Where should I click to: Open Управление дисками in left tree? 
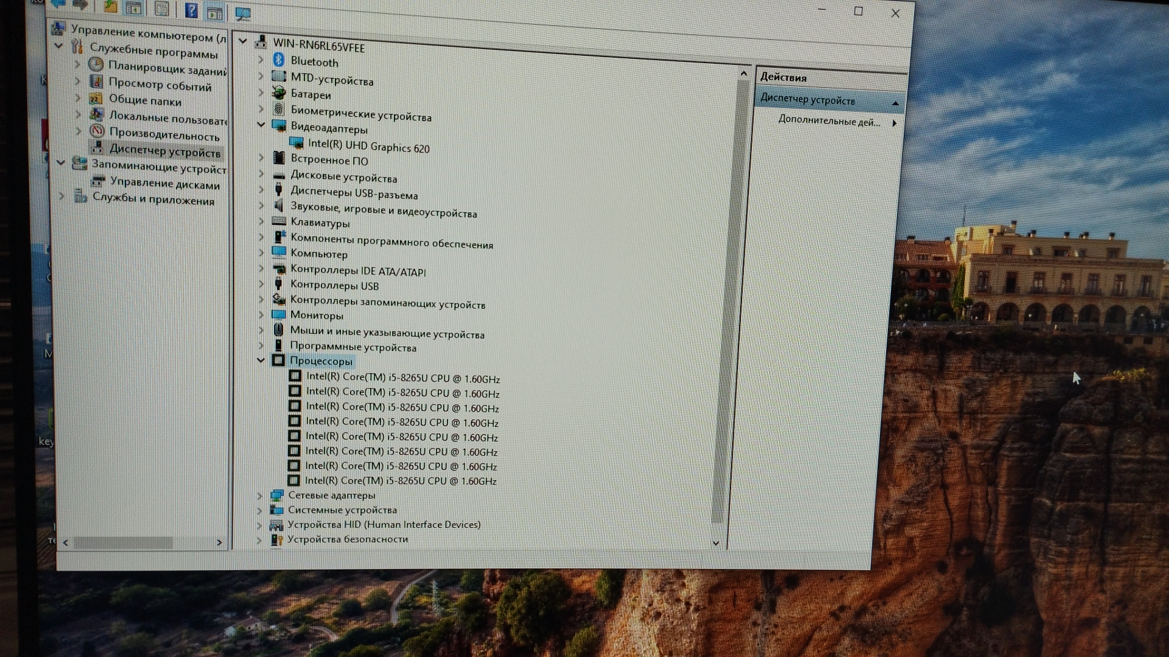(x=164, y=184)
